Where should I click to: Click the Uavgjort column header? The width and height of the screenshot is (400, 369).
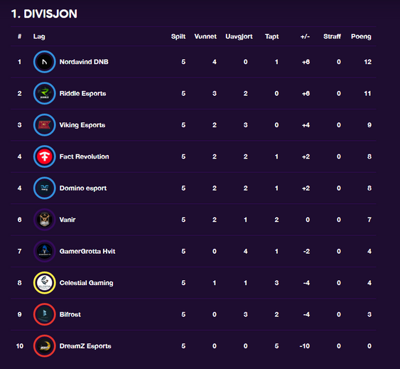coord(239,36)
